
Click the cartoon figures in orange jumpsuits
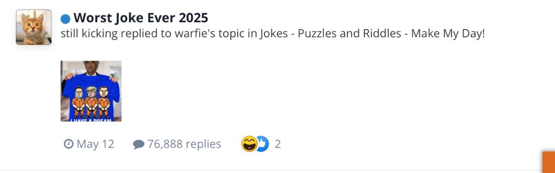click(x=92, y=101)
